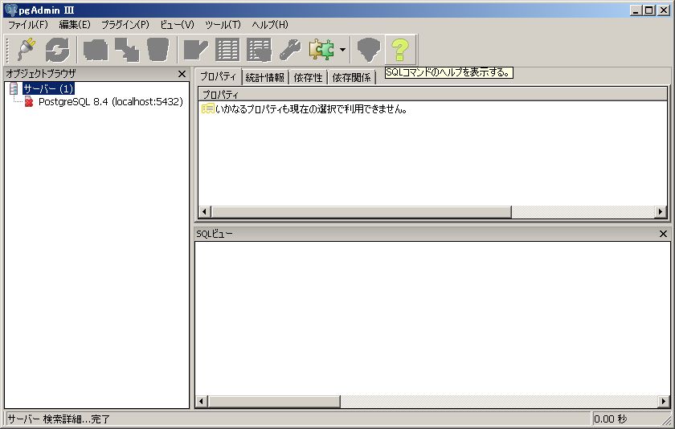This screenshot has height=429, width=675.
Task: Click the refresh object toolbar icon
Action: point(57,50)
